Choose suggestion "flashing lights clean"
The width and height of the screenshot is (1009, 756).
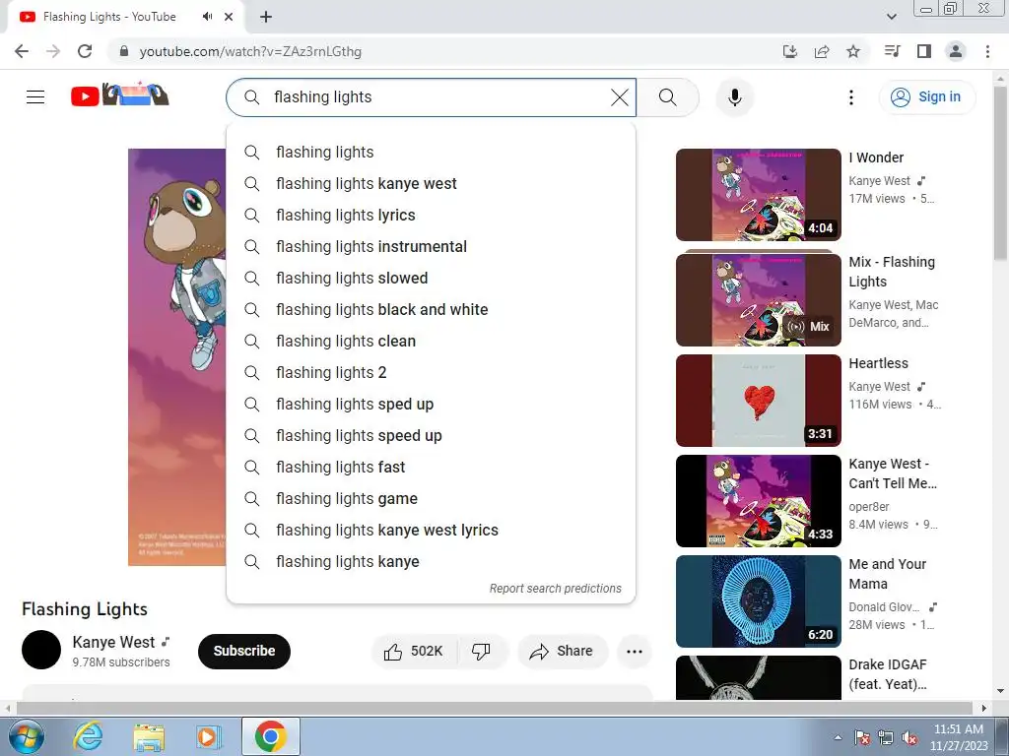pyautogui.click(x=432, y=342)
